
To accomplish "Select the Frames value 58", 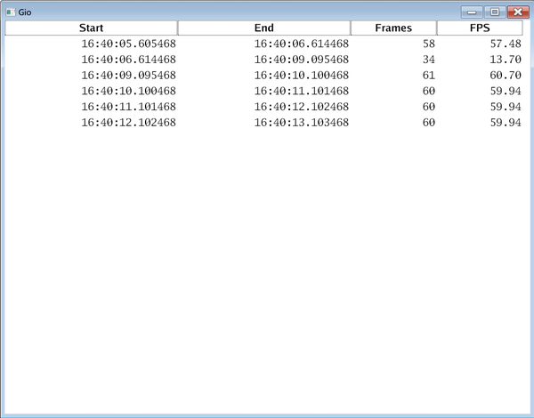I will (429, 43).
